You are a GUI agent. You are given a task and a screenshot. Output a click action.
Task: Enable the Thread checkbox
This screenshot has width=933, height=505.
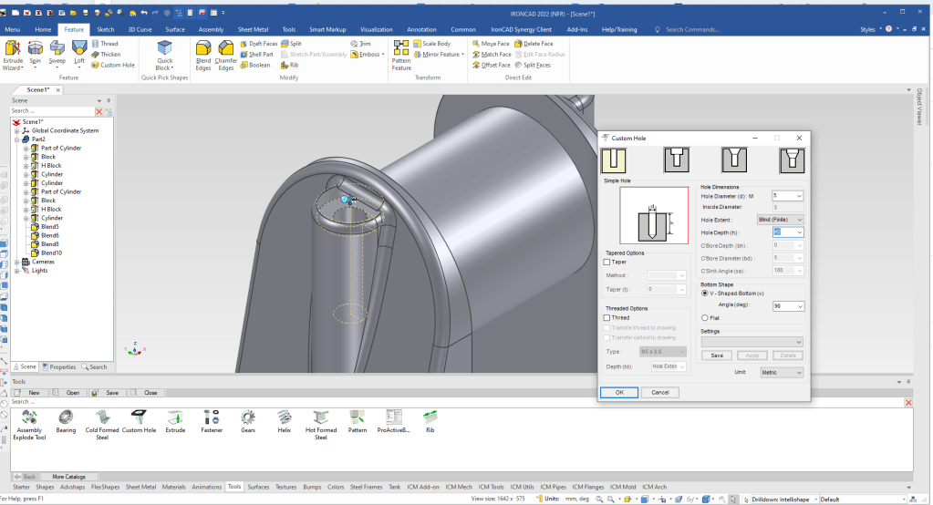click(608, 317)
